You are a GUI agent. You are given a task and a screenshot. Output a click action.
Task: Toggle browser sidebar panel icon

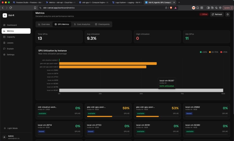coord(208,8)
